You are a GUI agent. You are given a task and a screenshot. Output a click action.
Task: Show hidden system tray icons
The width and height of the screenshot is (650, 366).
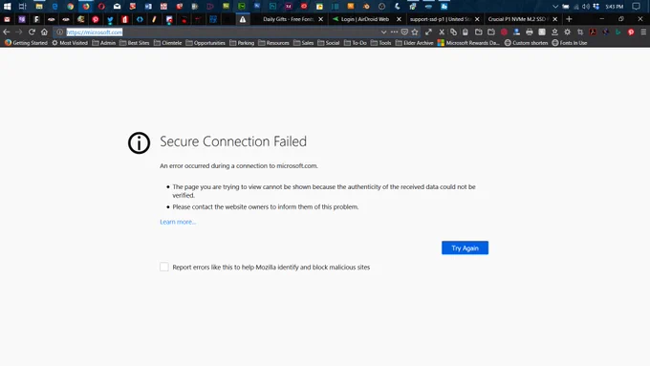(555, 7)
